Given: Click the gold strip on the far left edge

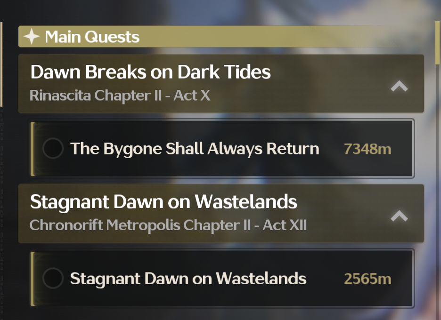Looking at the screenshot, I should click(1, 64).
